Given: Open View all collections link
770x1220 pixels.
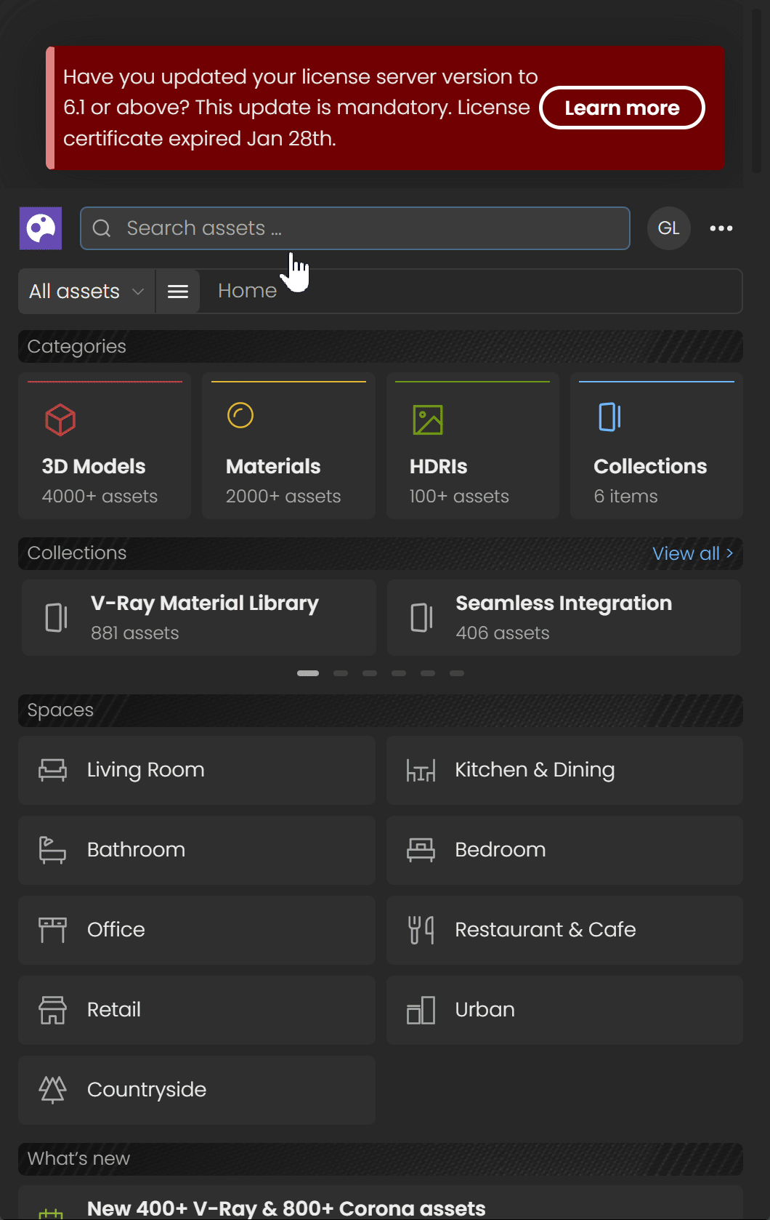Looking at the screenshot, I should click(693, 553).
